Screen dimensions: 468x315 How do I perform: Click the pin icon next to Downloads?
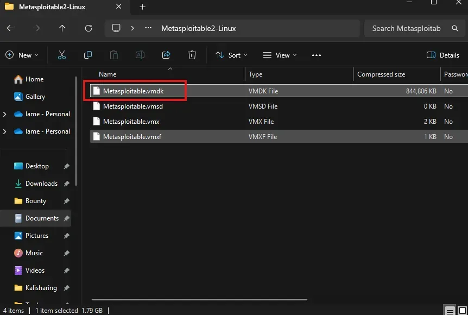click(x=67, y=184)
